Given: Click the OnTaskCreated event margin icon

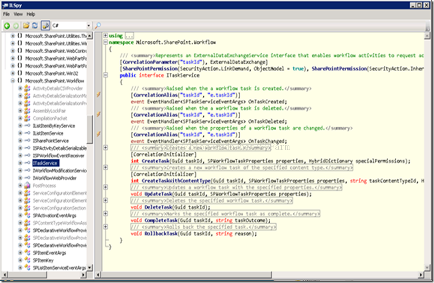Looking at the screenshot, I should (98, 95).
